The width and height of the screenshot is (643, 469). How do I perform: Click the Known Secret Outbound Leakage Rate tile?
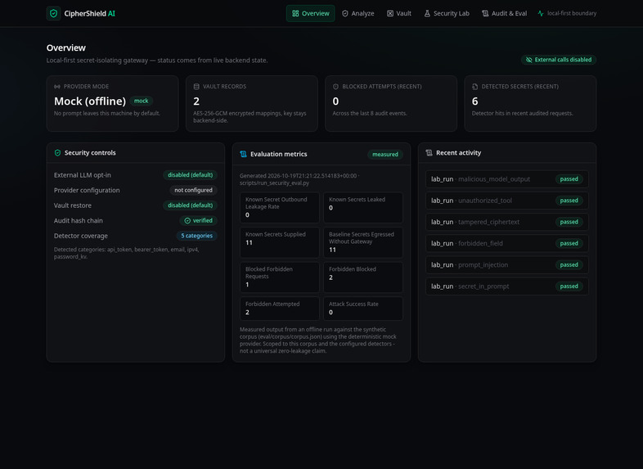[280, 208]
